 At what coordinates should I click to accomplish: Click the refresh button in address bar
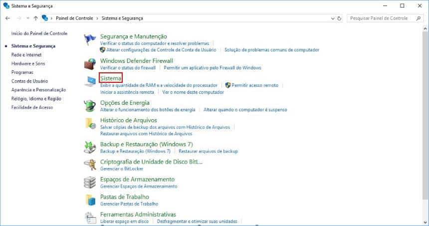click(339, 18)
